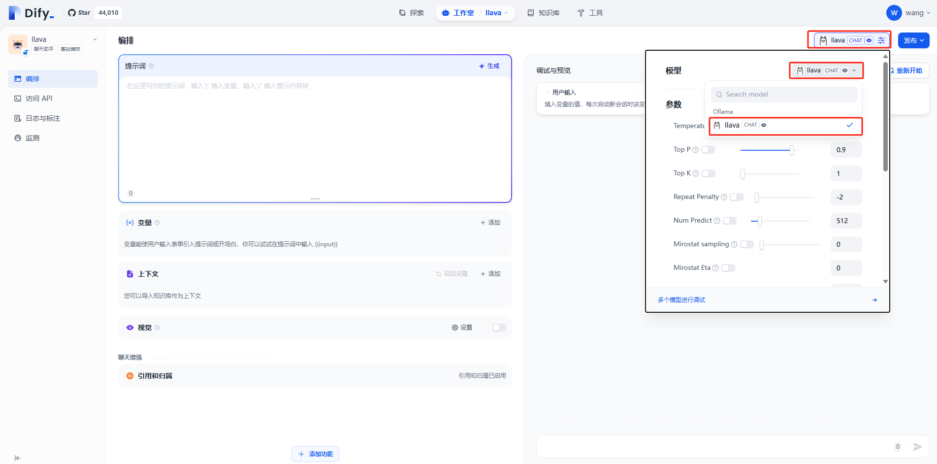Click the 视觉 help question icon

157,328
